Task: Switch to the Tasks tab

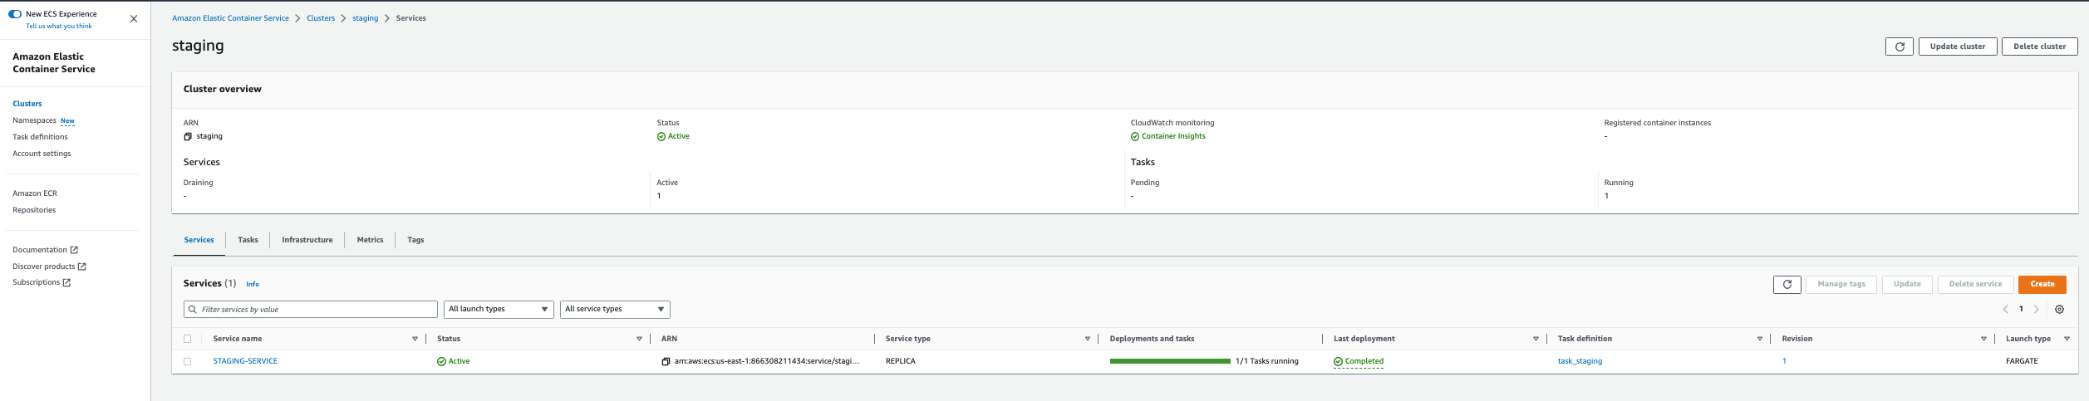Action: click(248, 240)
